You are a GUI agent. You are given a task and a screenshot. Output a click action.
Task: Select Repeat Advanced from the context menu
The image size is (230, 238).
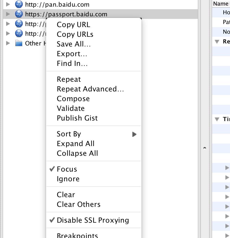[91, 89]
